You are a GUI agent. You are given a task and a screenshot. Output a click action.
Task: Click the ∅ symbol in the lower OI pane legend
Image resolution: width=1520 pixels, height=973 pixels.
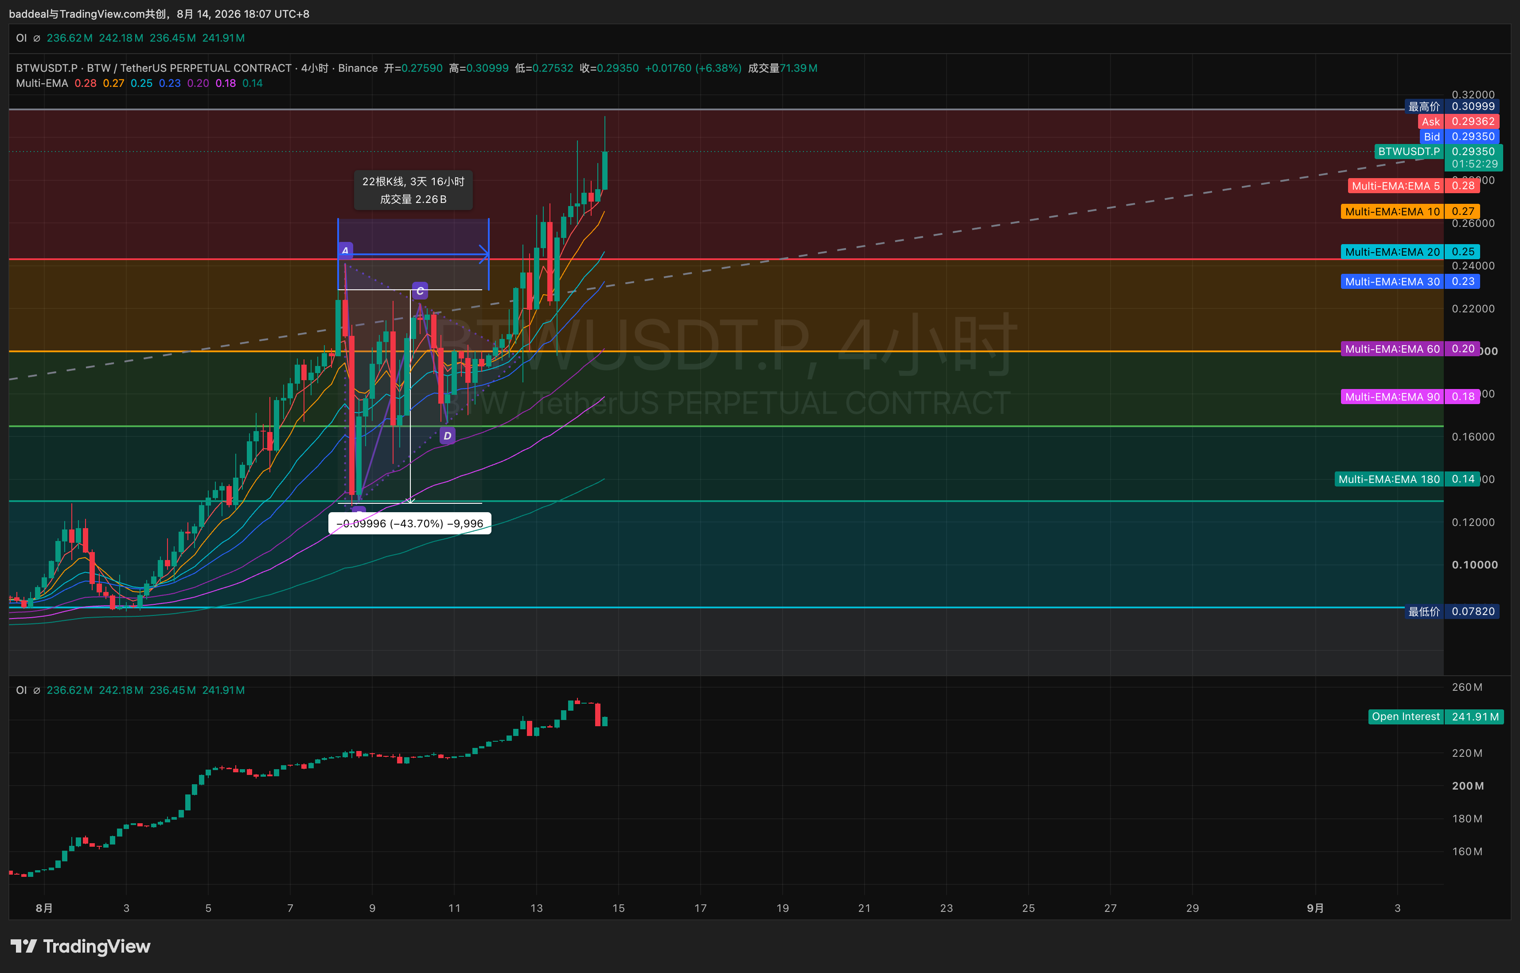pos(37,690)
